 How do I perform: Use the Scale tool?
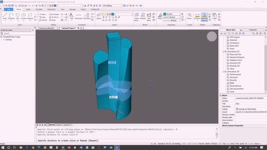(53, 20)
